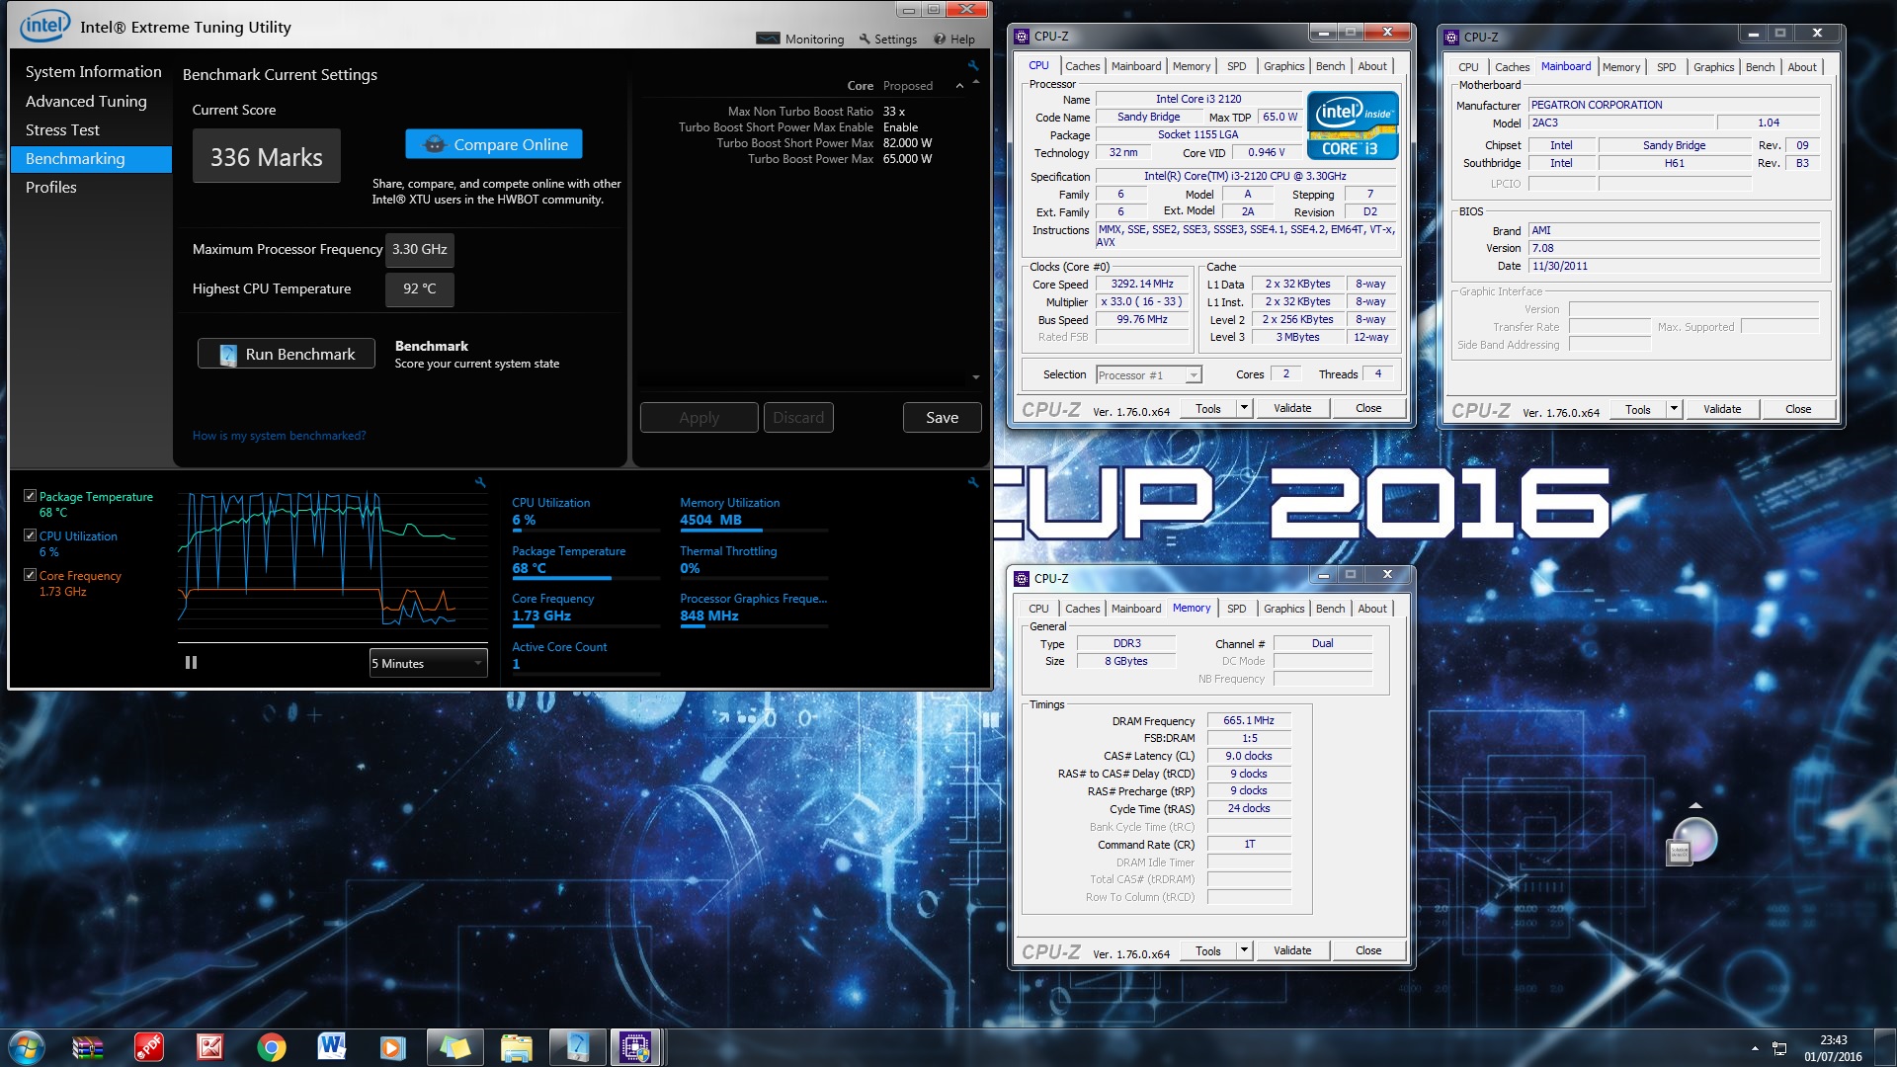Click Tools button in CPU-Z CPU window
This screenshot has width=1897, height=1067.
point(1208,408)
